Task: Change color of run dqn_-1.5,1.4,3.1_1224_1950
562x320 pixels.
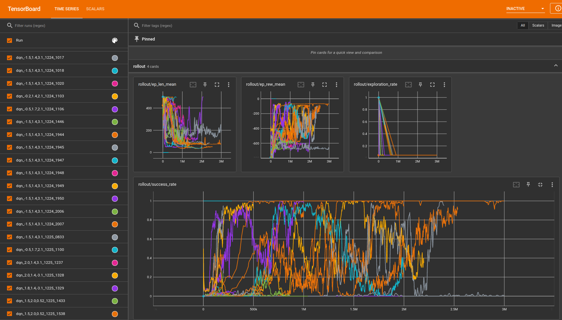Action: click(115, 199)
